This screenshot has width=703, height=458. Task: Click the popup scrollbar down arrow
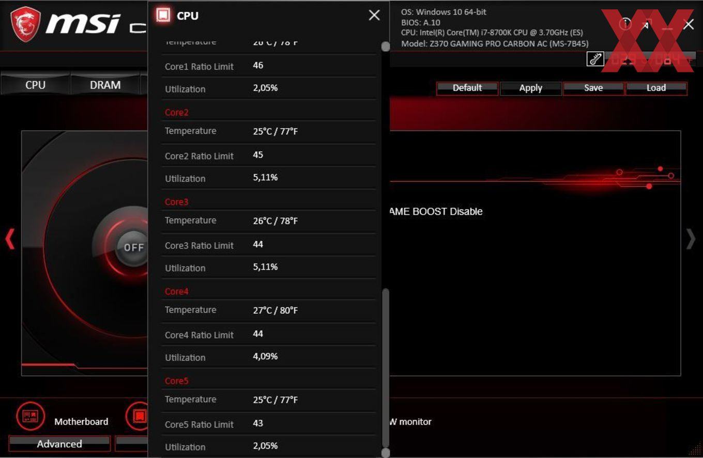pos(385,453)
